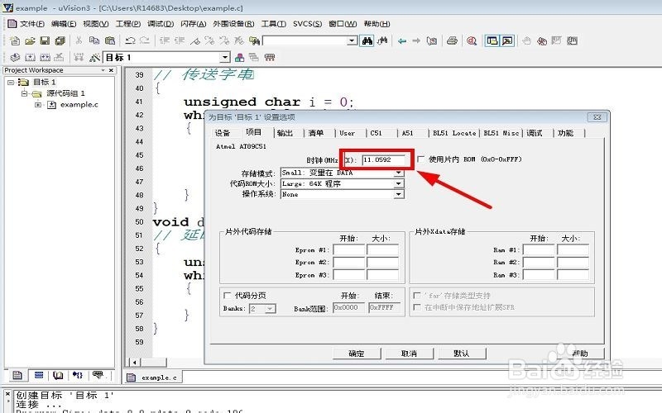The height and width of the screenshot is (413, 662).
Task: Close the Project Workspace panel
Action: coord(111,70)
